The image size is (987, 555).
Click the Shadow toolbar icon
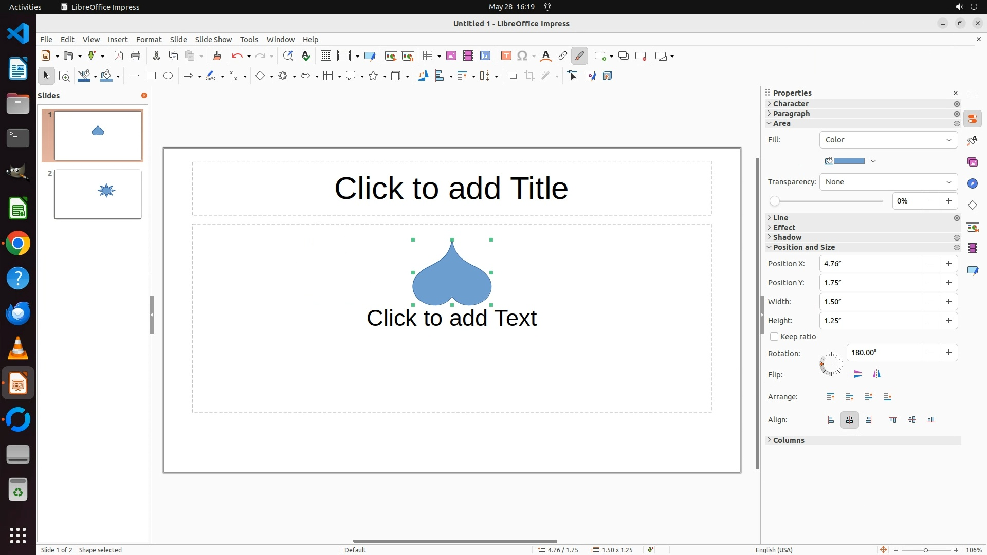(x=512, y=76)
